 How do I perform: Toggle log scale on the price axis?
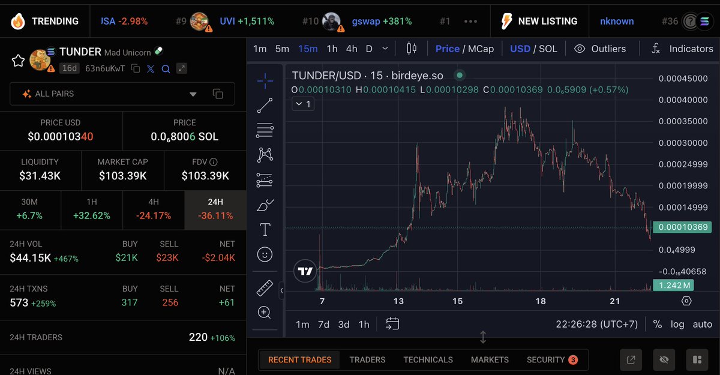pos(677,324)
